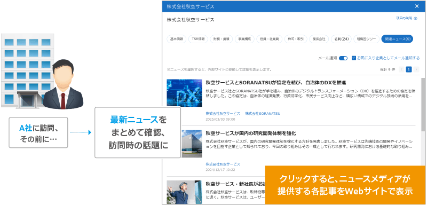Open the 株式・取引 tab
The height and width of the screenshot is (205, 427).
coord(296,39)
